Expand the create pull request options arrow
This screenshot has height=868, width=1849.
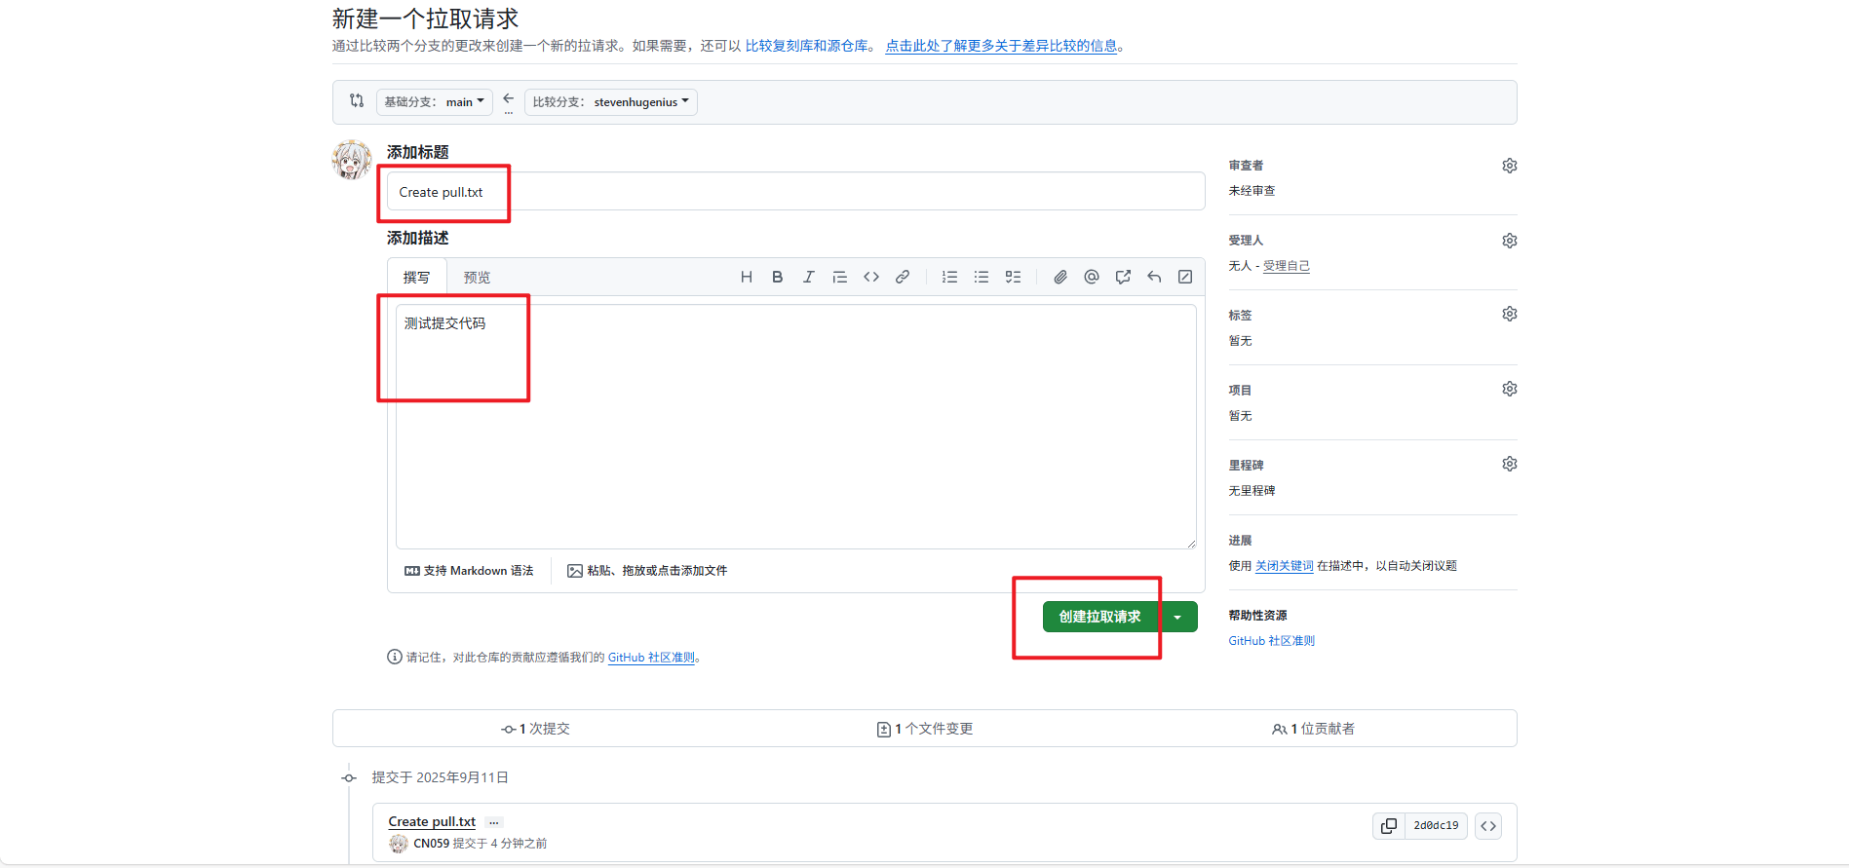click(x=1177, y=618)
